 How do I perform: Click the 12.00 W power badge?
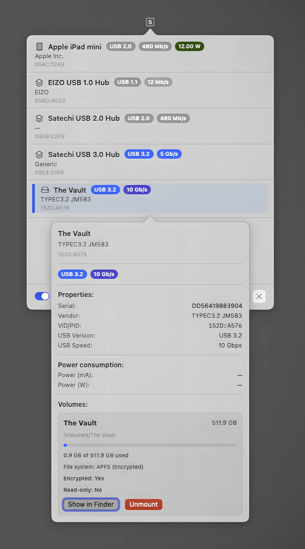[189, 46]
